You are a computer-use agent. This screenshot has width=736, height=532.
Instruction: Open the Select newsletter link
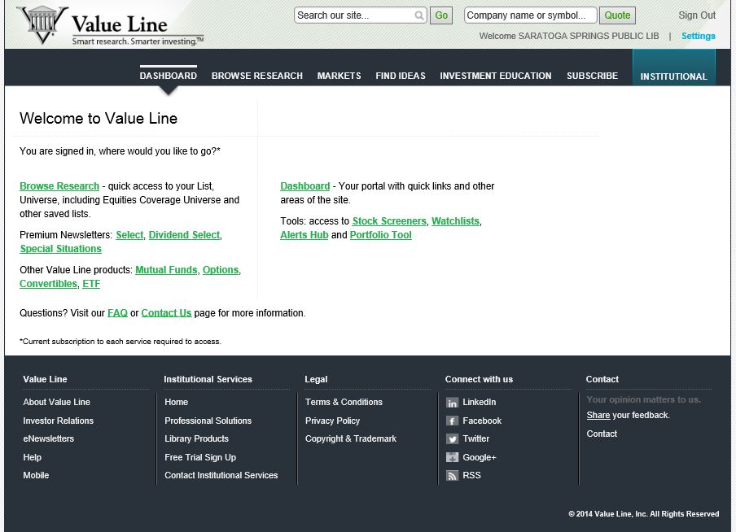point(129,235)
